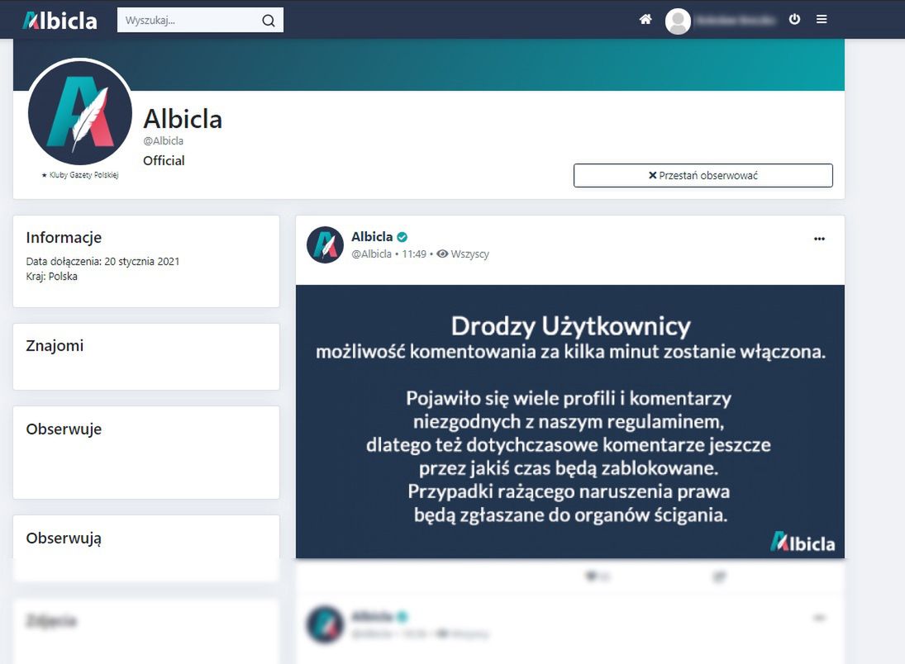Click the blurred username in top bar
This screenshot has height=664, width=905.
(736, 20)
